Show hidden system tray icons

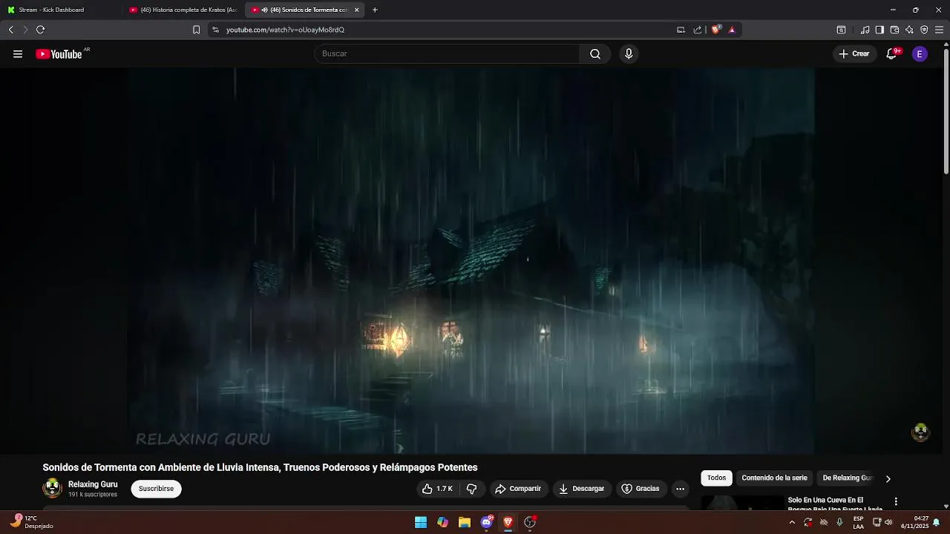coord(792,522)
